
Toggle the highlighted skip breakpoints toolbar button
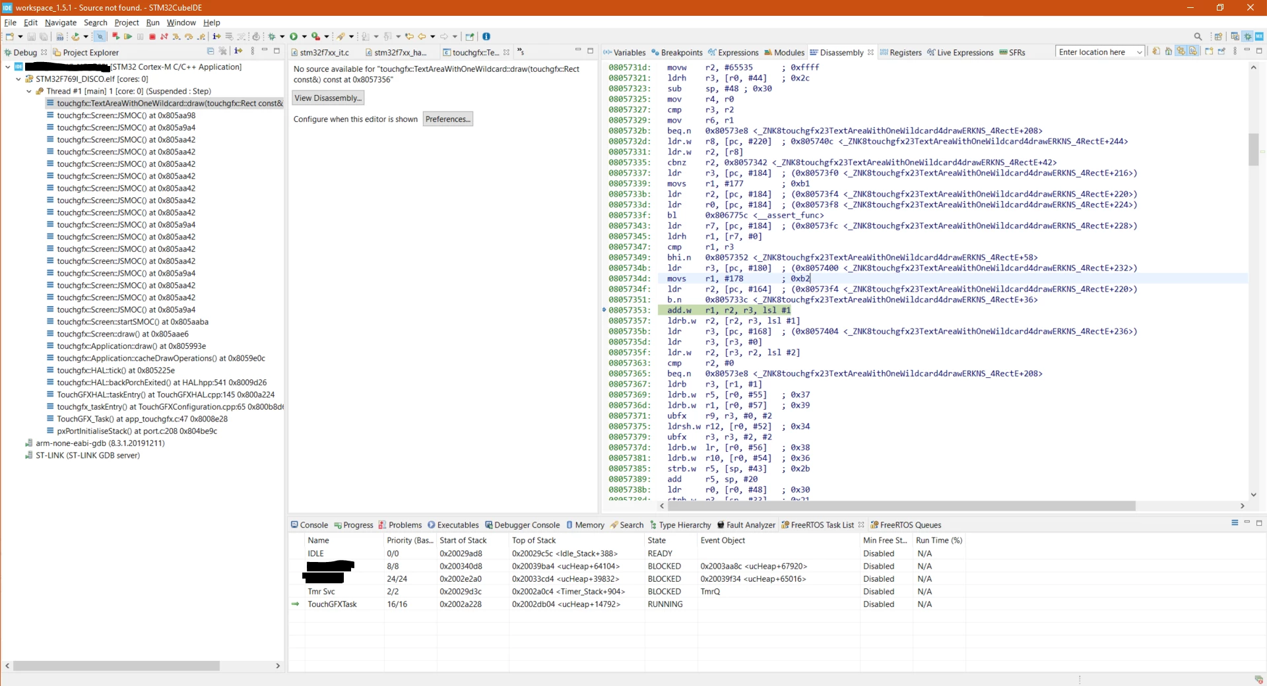pos(100,36)
